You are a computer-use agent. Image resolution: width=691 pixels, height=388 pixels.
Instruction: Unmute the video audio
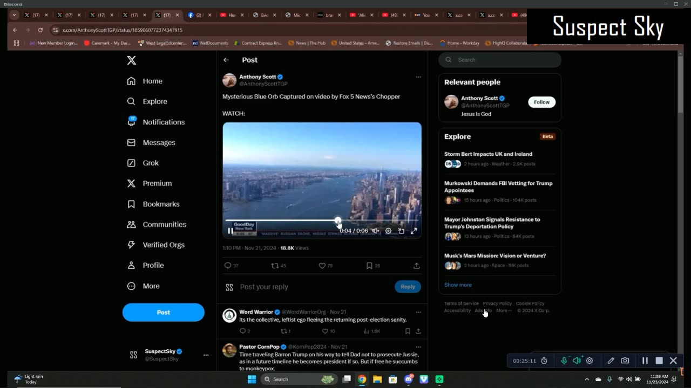pyautogui.click(x=375, y=231)
